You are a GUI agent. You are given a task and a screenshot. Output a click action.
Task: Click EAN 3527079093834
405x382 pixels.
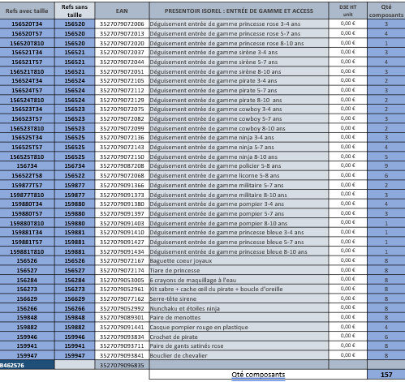click(122, 337)
